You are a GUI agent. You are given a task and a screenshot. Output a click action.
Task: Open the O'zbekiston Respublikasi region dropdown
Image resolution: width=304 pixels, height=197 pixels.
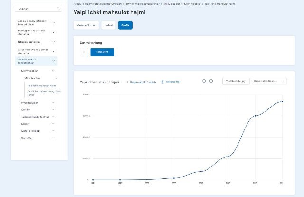[269, 81]
